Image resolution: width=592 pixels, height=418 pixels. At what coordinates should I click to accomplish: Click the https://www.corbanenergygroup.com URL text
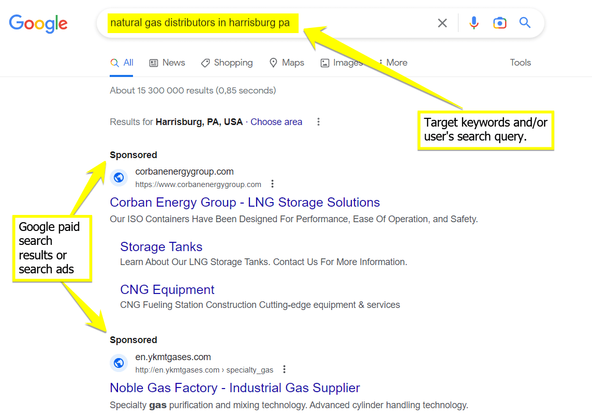[x=198, y=184]
